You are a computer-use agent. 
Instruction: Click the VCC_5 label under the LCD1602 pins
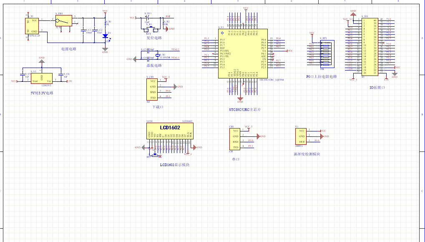[188, 154]
